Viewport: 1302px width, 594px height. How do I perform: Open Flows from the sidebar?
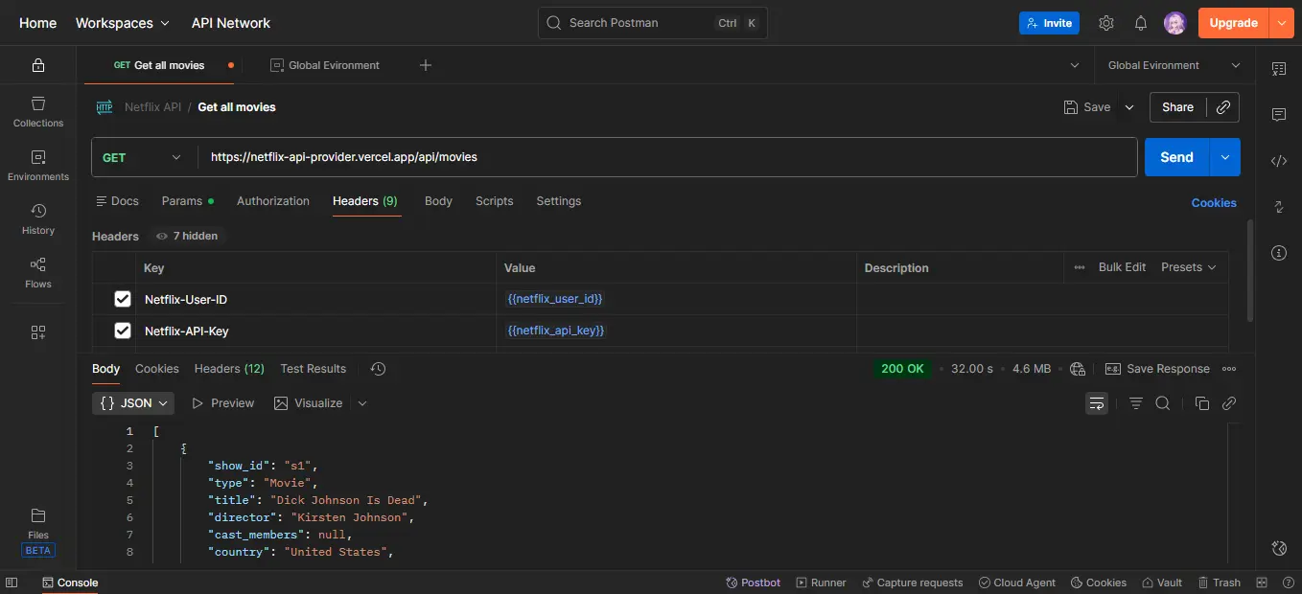point(37,271)
